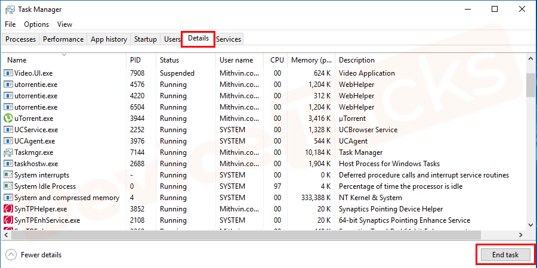The image size is (537, 268).
Task: Select the SynTPEnhService.exe process name
Action: [x=47, y=220]
